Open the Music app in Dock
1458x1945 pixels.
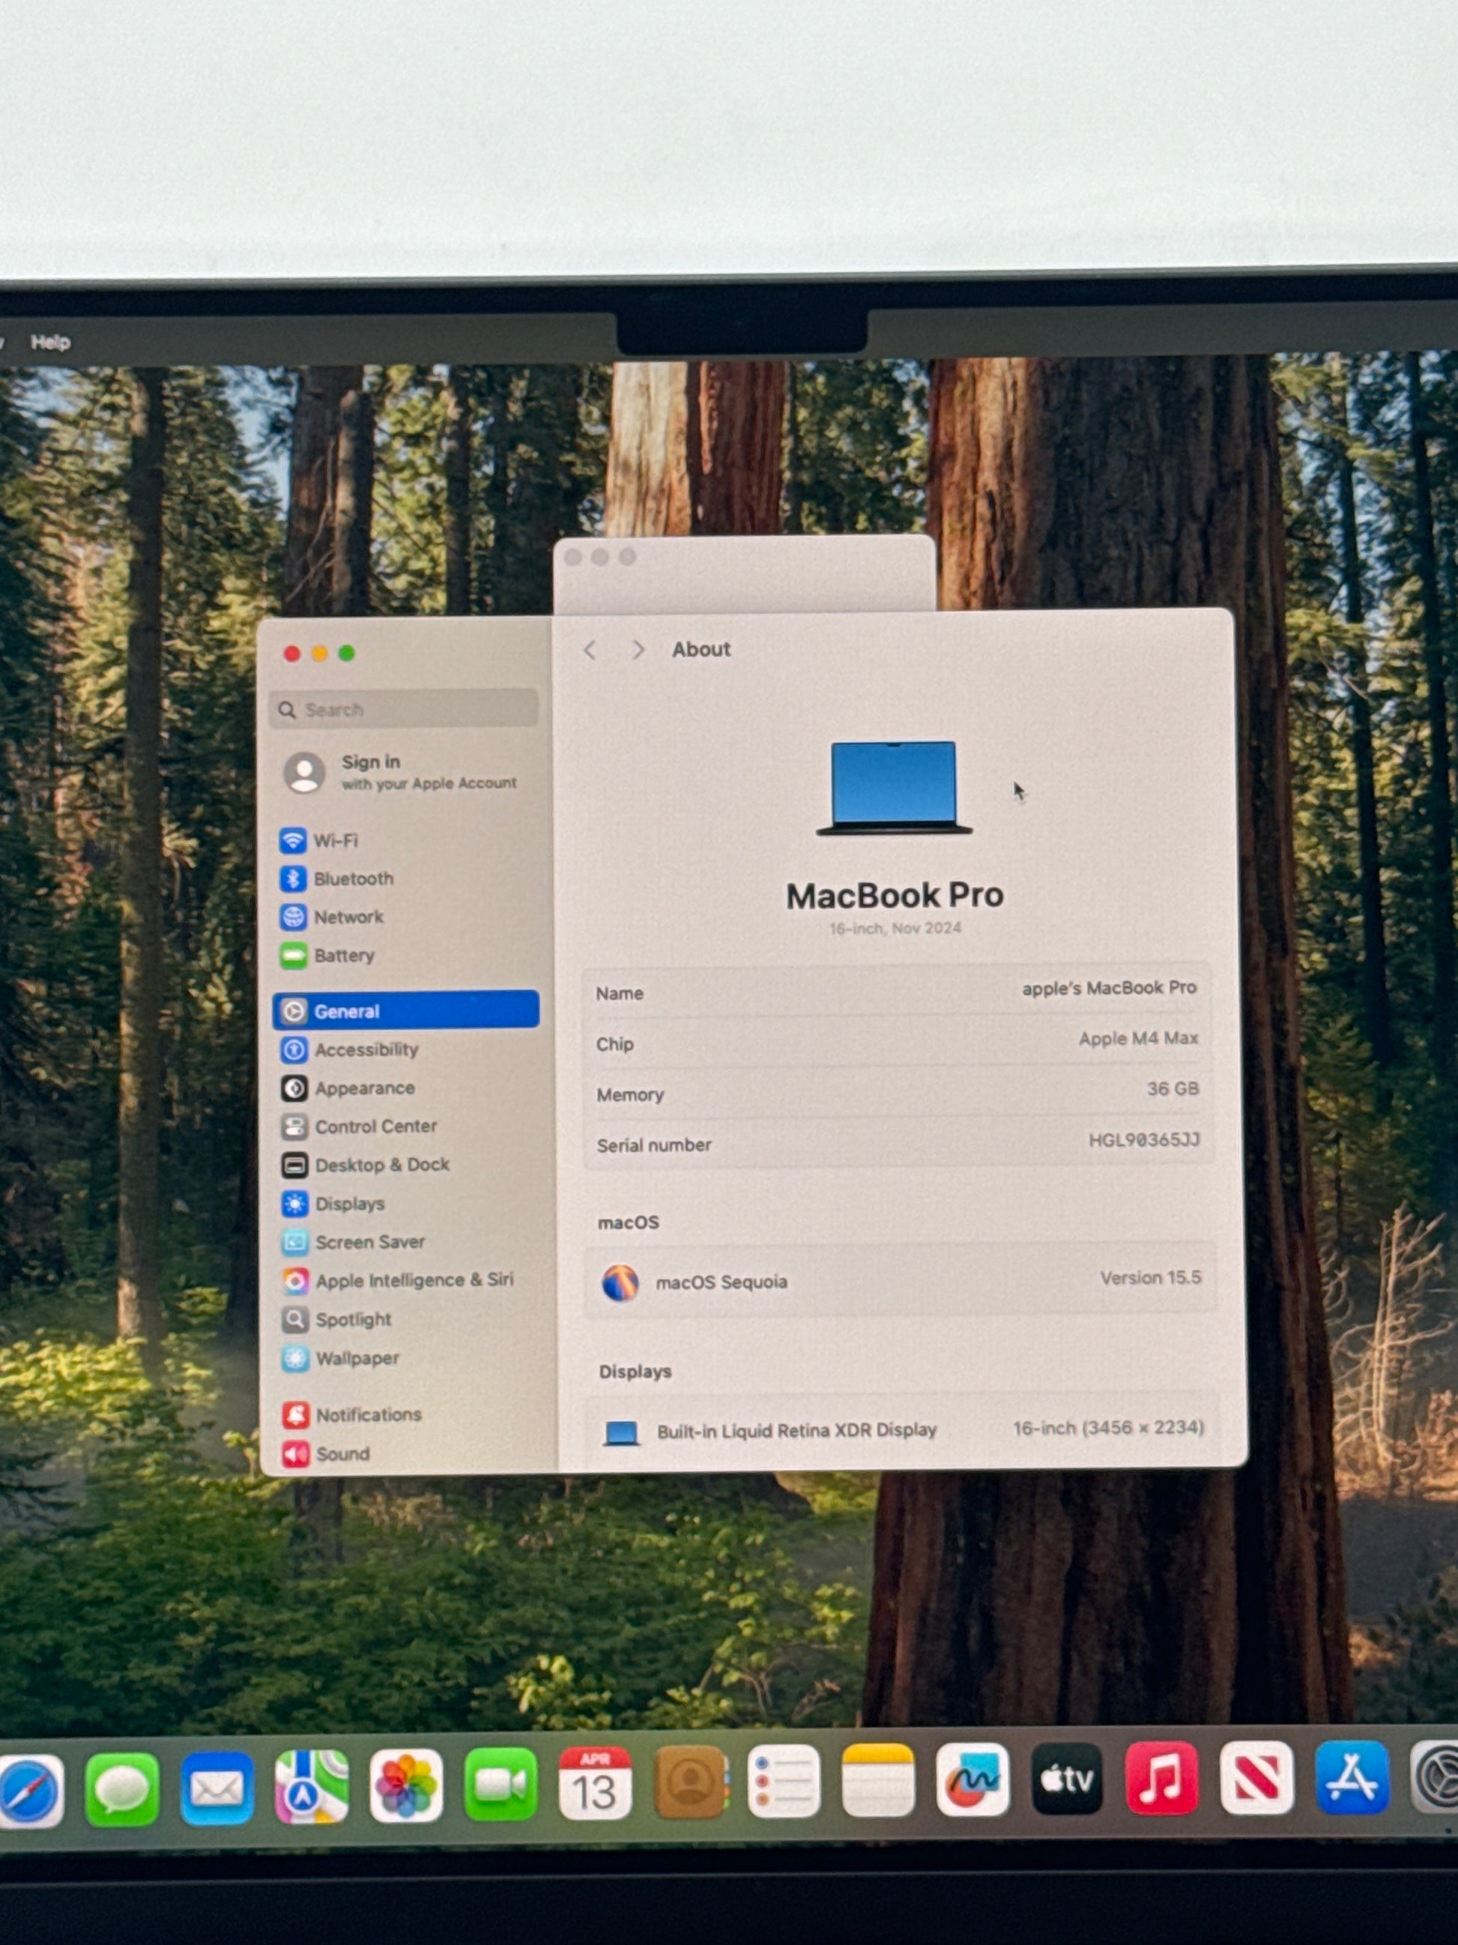(x=1161, y=1778)
